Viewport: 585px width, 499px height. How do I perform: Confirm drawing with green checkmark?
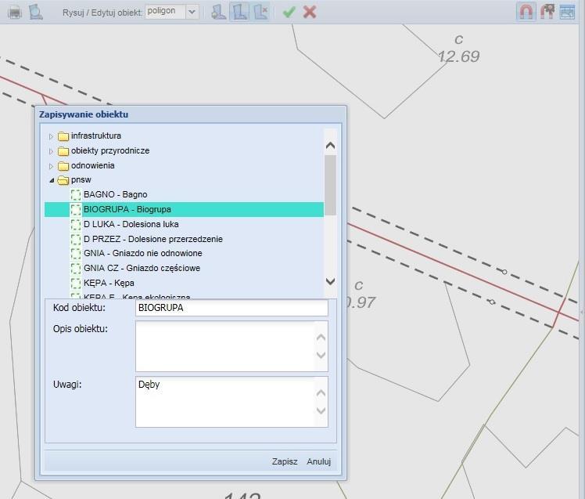click(x=289, y=12)
